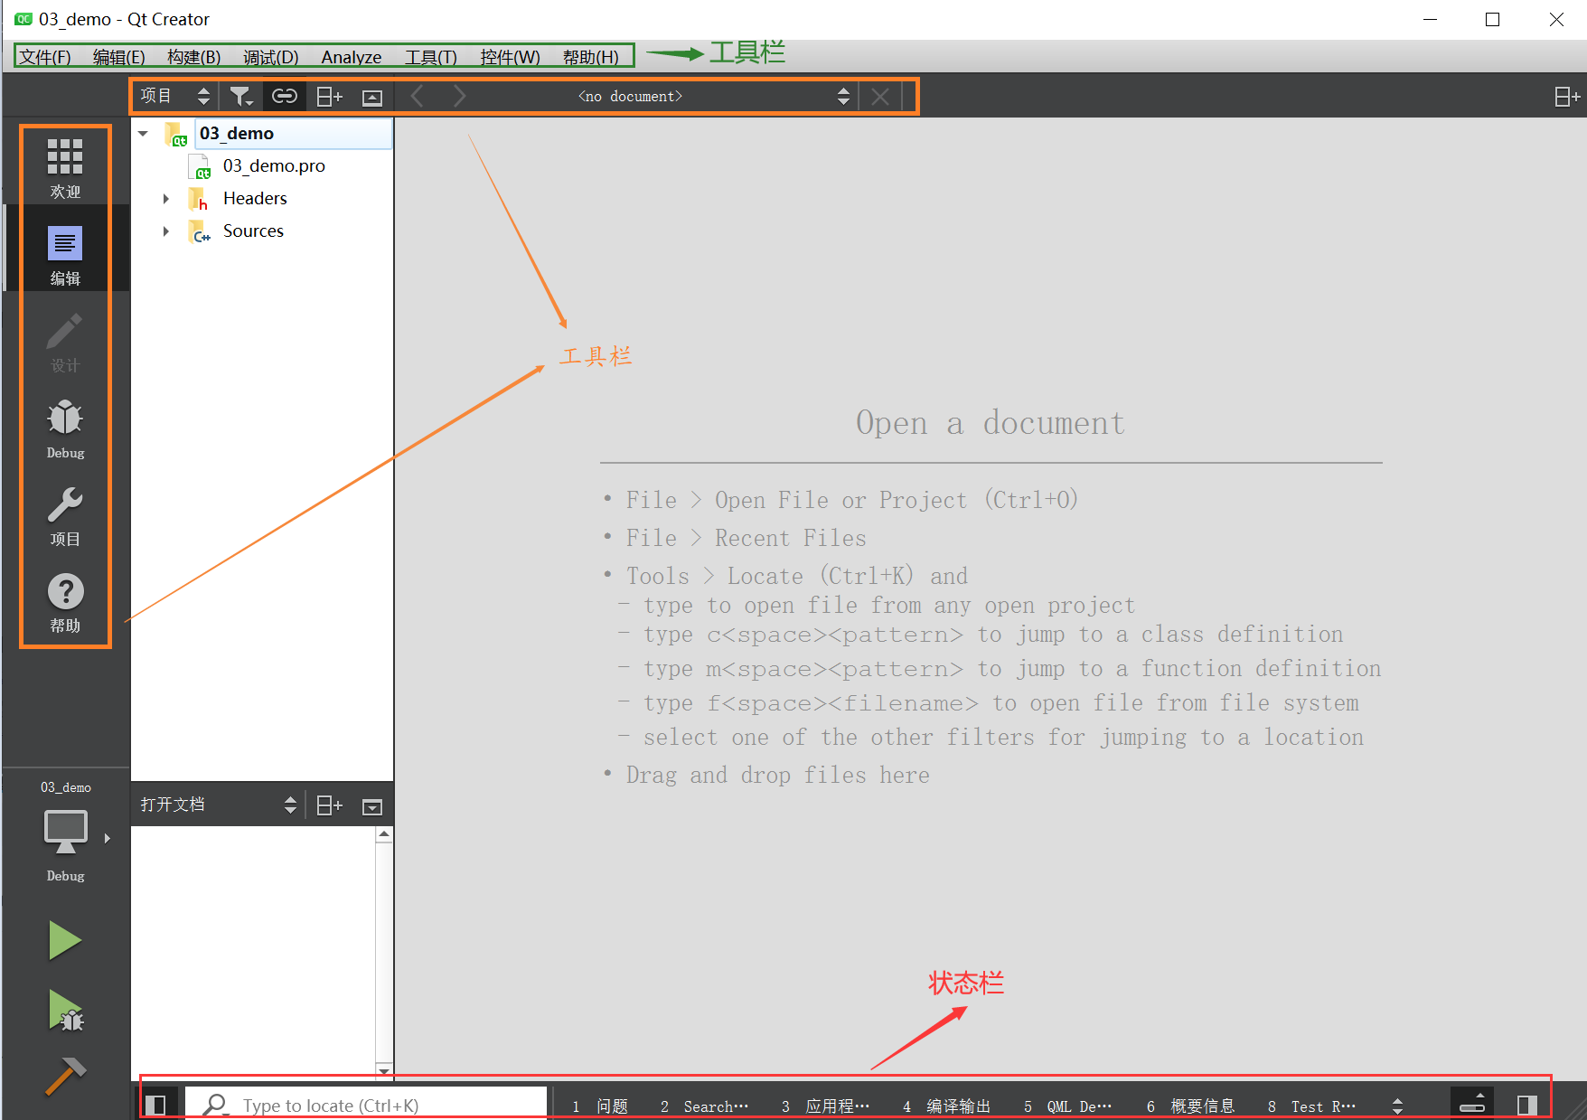Click the 03_demo Debug kit selector monitor
This screenshot has width=1587, height=1120.
point(66,832)
